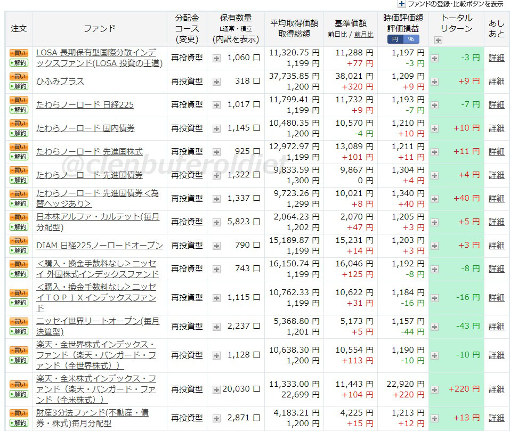Click 解約 for ニッセイ世界リートオープン
Screen dimensions: 510x431
[19, 331]
